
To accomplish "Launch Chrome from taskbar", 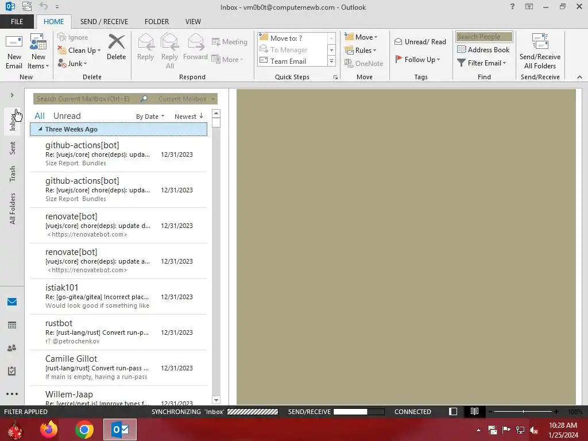I will coord(84,430).
